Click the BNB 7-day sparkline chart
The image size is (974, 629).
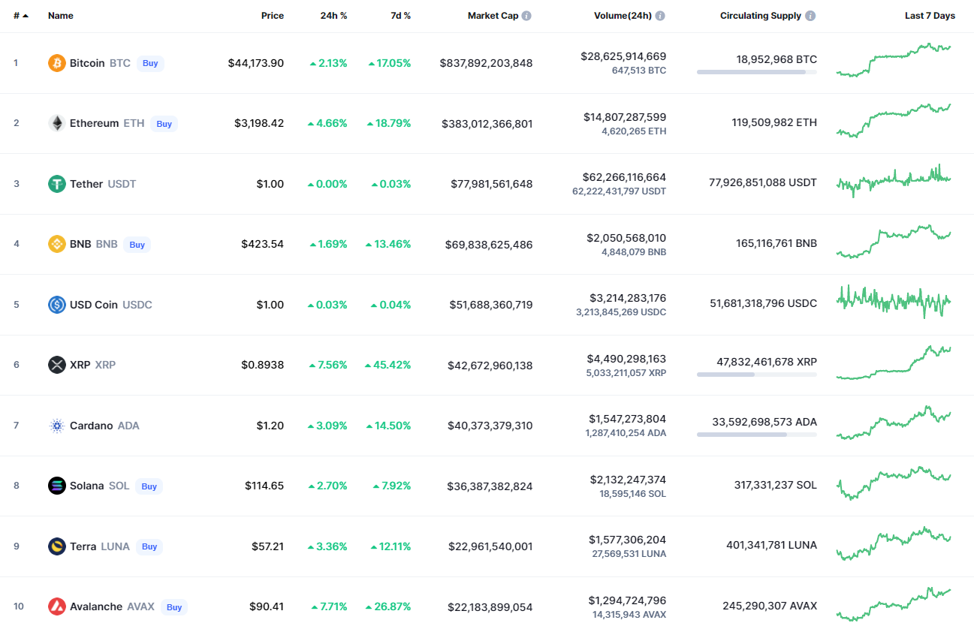pyautogui.click(x=894, y=242)
